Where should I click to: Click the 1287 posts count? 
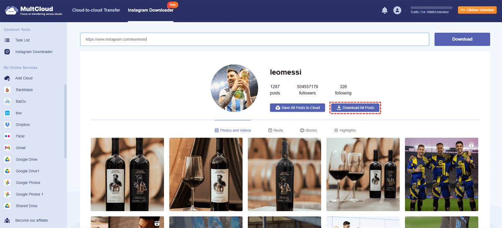[x=275, y=87]
